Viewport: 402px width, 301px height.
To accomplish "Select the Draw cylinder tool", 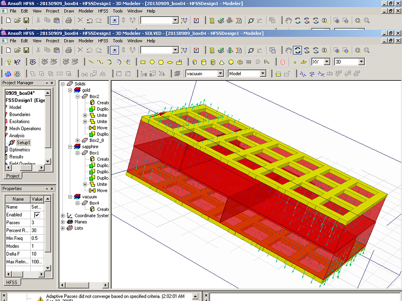I will pos(204,62).
